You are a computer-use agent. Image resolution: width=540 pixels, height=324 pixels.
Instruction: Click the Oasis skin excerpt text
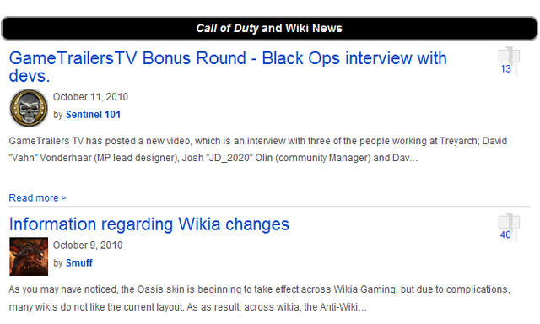(259, 298)
